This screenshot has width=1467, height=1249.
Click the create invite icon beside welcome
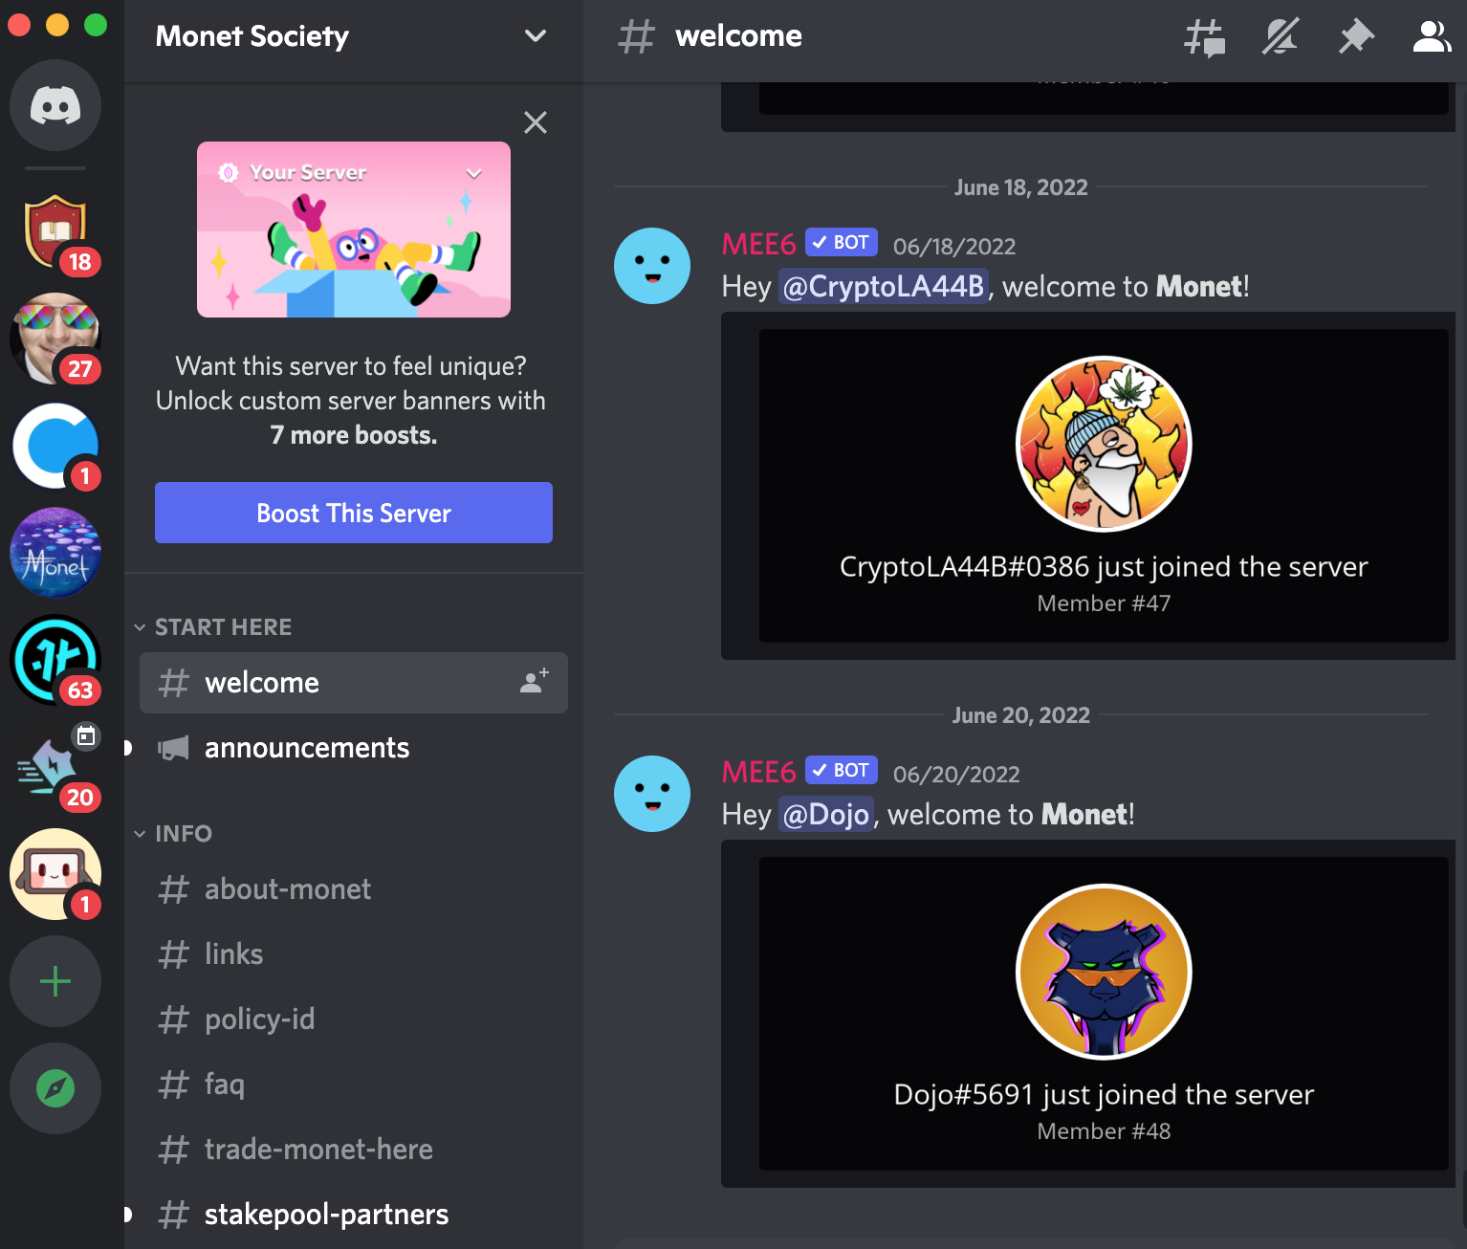pyautogui.click(x=534, y=682)
